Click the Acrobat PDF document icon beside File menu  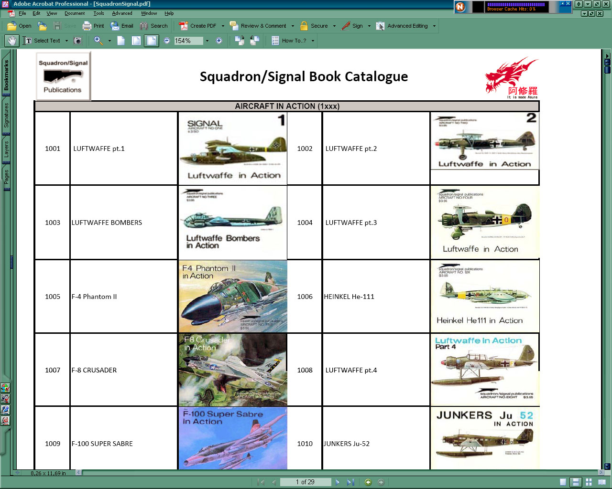(11, 13)
